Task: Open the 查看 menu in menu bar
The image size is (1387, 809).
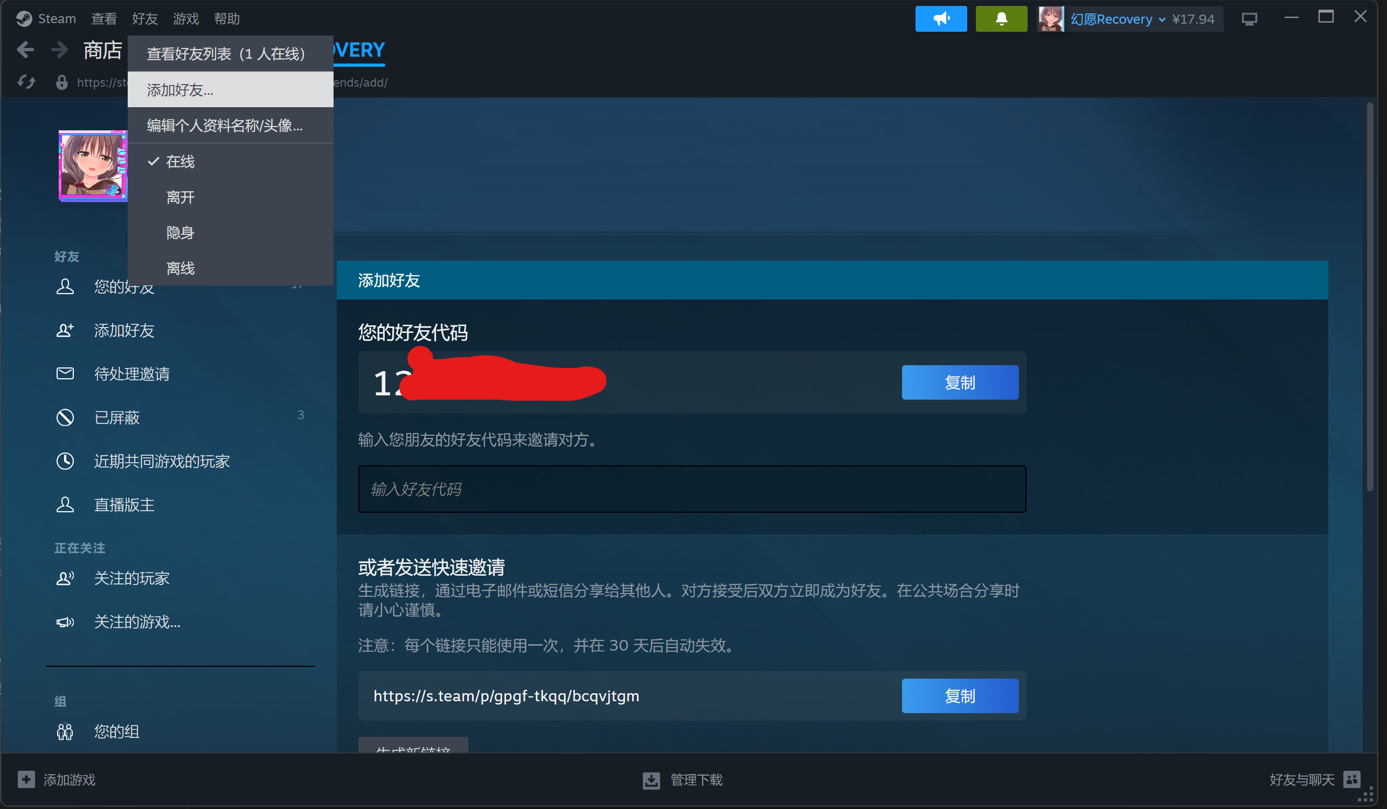Action: pyautogui.click(x=104, y=19)
